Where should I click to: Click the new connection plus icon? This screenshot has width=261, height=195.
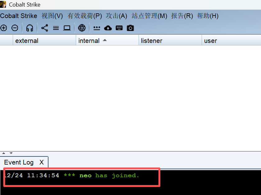pos(3,28)
